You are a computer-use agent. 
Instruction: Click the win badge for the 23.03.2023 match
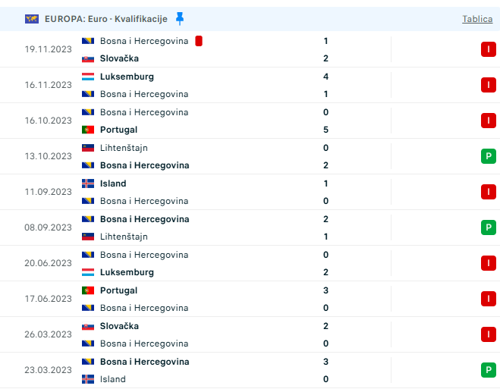click(x=488, y=370)
